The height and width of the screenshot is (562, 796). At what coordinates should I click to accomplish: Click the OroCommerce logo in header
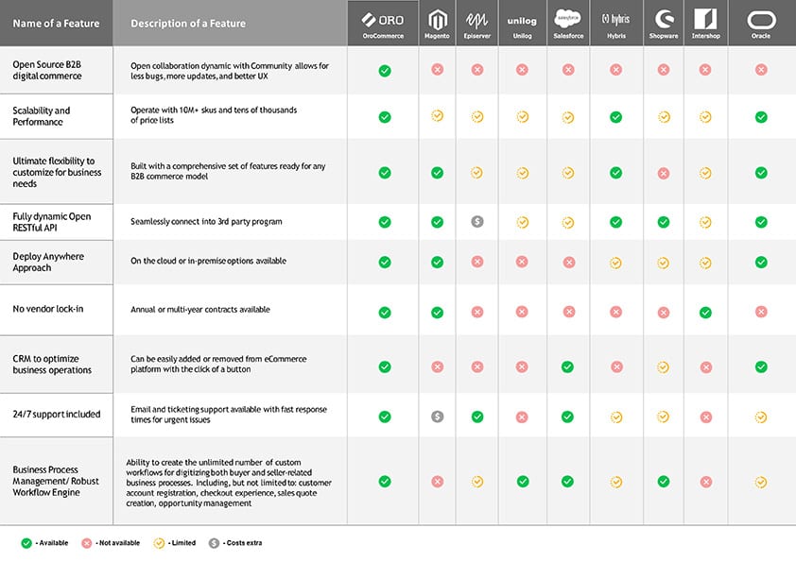coord(383,20)
